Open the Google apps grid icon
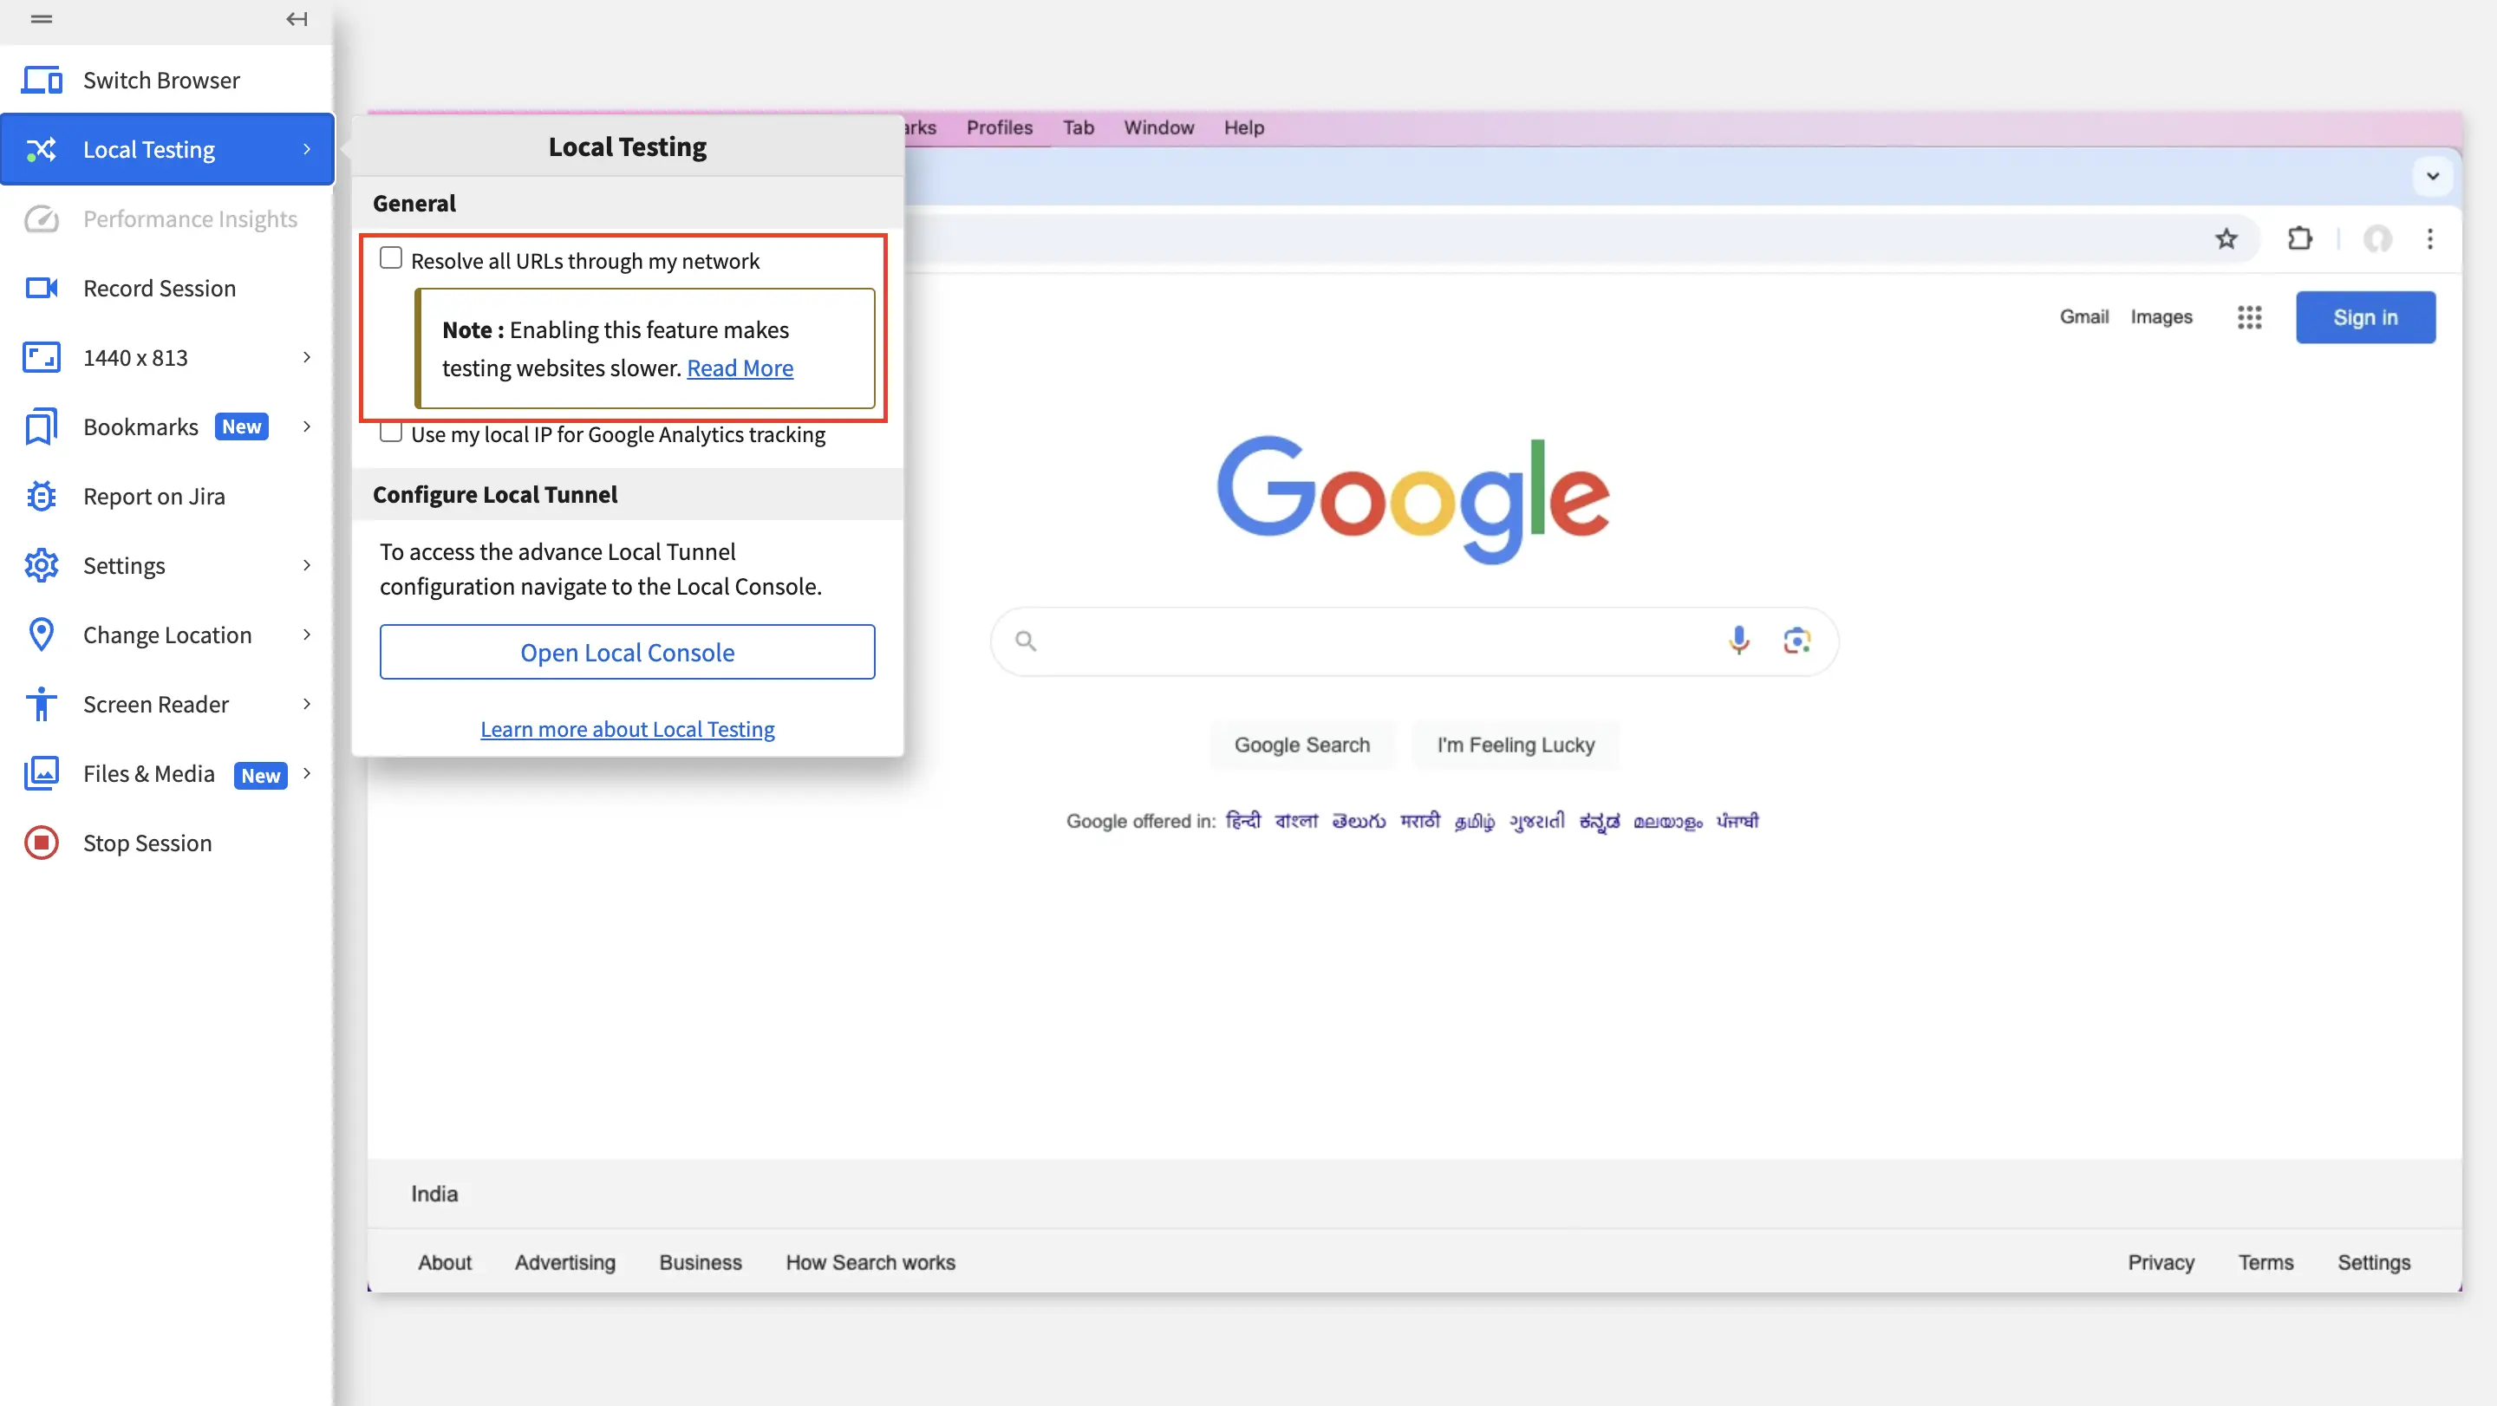Image resolution: width=2497 pixels, height=1406 pixels. tap(2250, 317)
